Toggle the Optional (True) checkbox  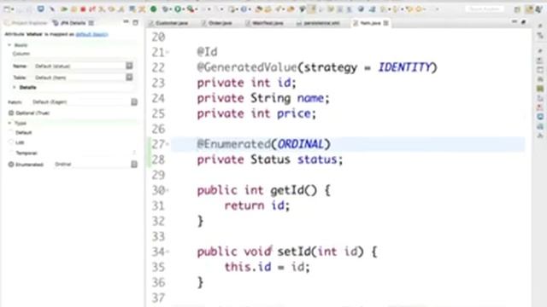tap(11, 113)
